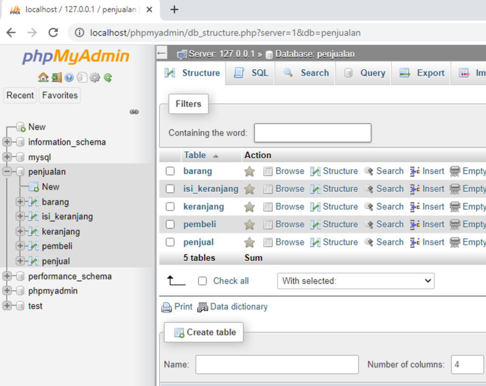The width and height of the screenshot is (486, 386).
Task: Close the penjualan browser tab
Action: coord(149,9)
